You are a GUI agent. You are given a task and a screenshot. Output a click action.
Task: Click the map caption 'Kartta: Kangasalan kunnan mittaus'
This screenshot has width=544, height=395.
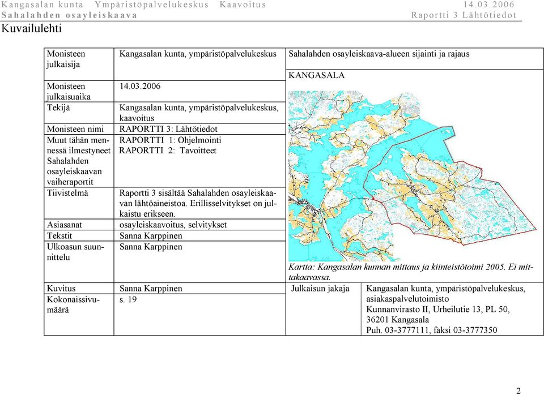tap(411, 272)
